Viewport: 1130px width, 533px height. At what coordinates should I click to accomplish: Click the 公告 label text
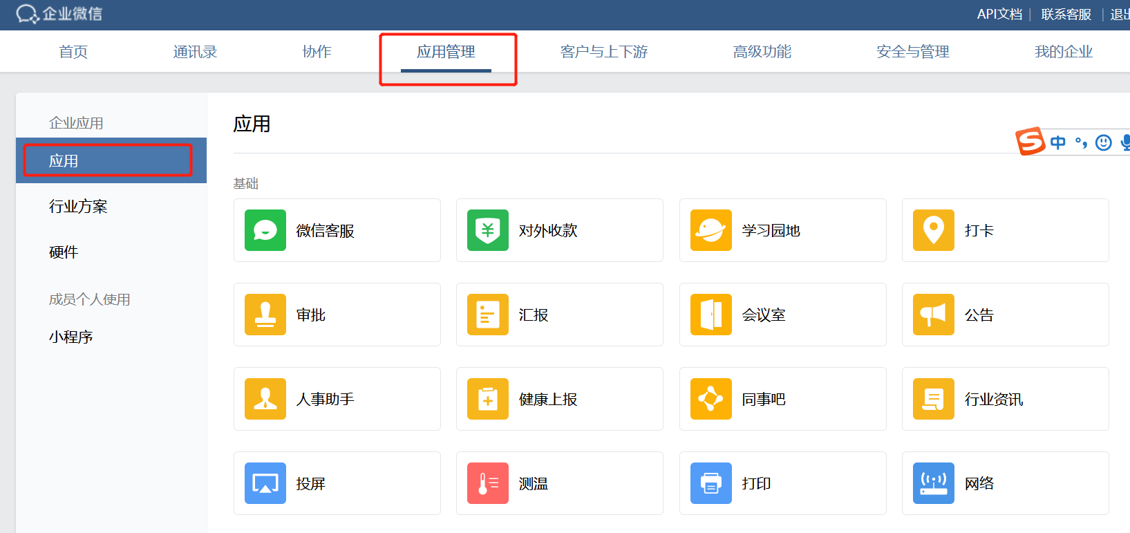tap(979, 315)
